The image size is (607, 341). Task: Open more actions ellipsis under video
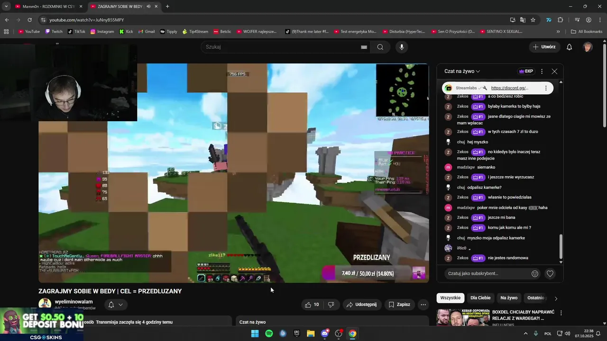click(423, 305)
